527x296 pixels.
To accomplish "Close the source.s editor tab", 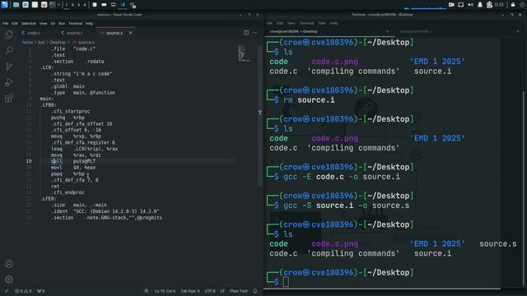I will click(x=130, y=33).
